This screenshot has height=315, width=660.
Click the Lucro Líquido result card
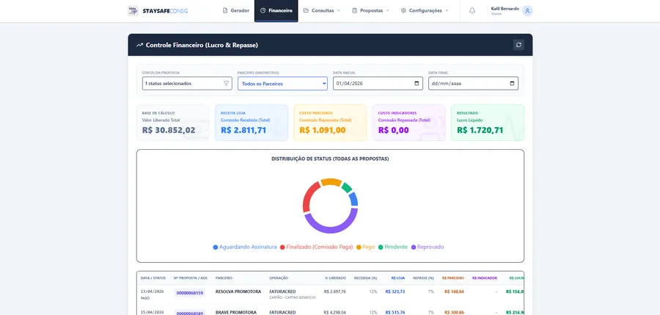coord(488,123)
